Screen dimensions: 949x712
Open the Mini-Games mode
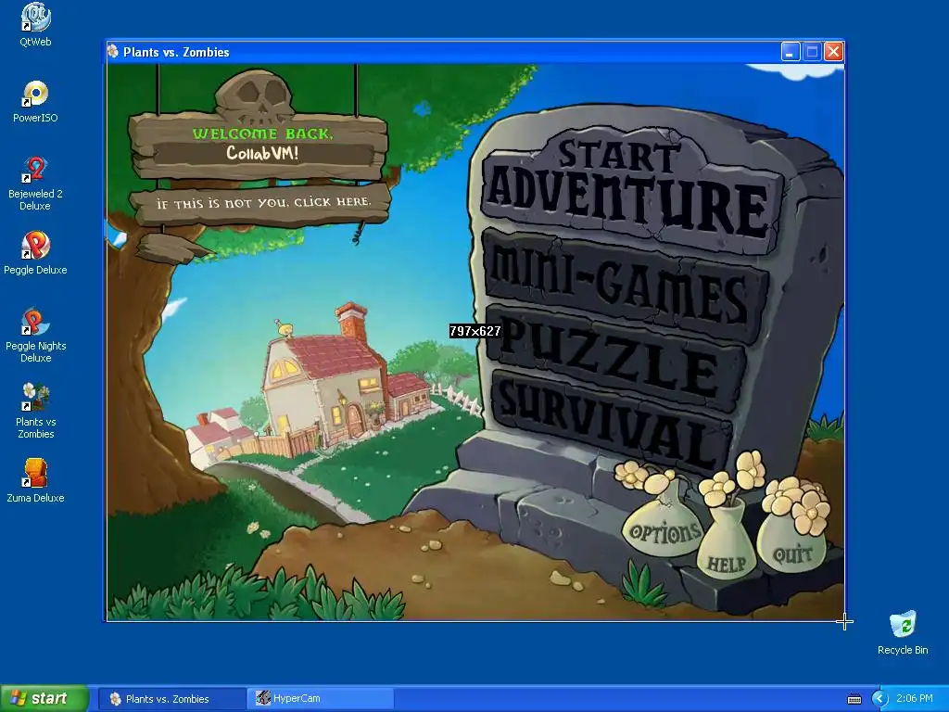click(624, 285)
